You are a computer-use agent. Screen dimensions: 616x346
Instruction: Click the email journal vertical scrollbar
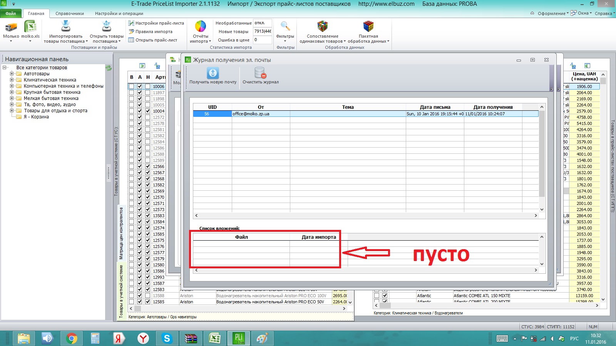pos(542,158)
